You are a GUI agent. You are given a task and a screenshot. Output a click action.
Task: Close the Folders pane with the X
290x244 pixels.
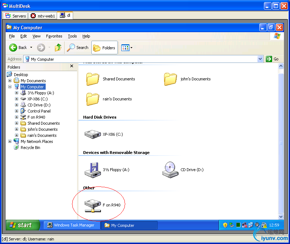72,66
